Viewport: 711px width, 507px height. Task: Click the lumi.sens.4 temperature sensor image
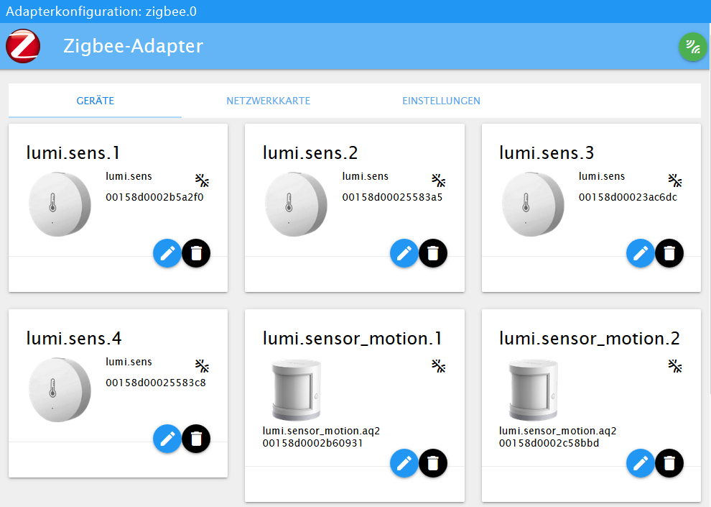pyautogui.click(x=60, y=390)
